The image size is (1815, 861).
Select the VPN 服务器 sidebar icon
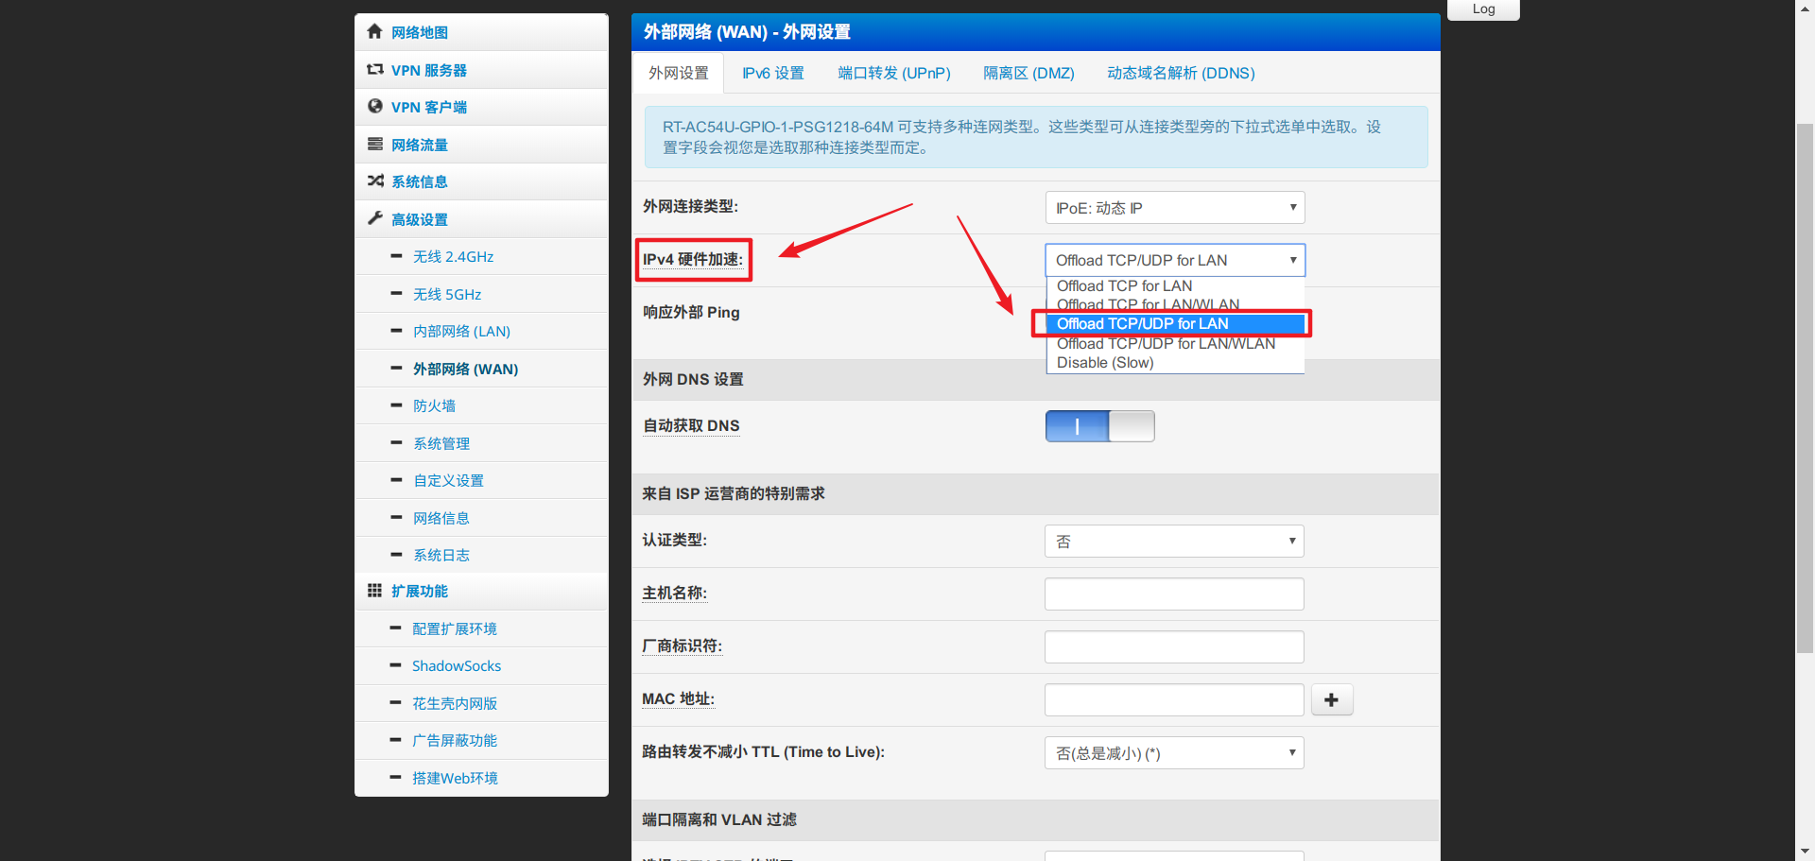click(x=374, y=69)
